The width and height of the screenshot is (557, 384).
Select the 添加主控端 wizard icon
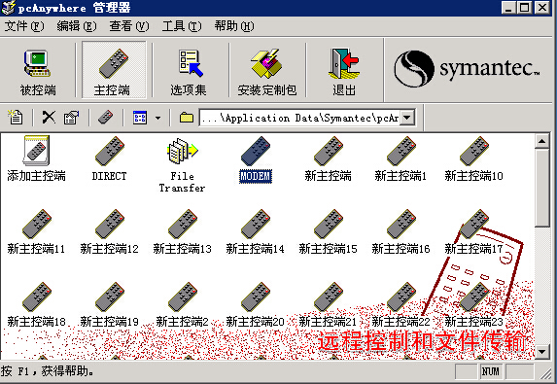36,158
